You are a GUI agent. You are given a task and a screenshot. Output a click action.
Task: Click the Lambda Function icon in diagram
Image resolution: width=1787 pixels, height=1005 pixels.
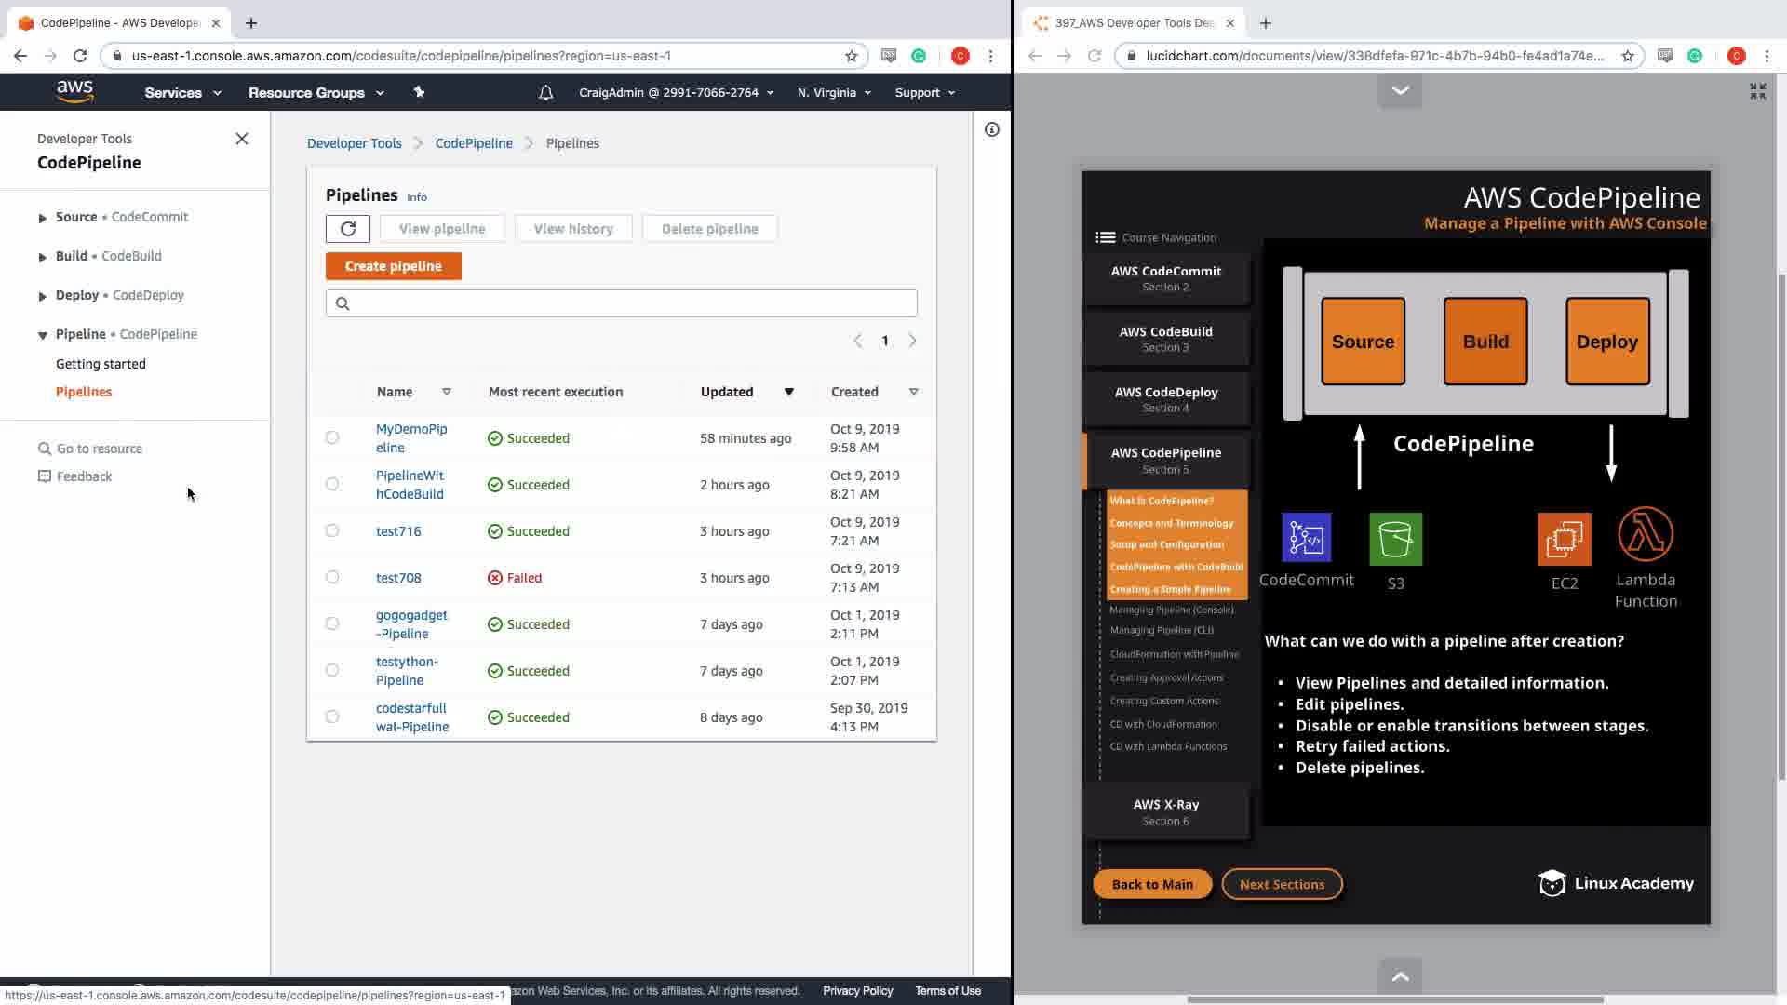(x=1645, y=534)
